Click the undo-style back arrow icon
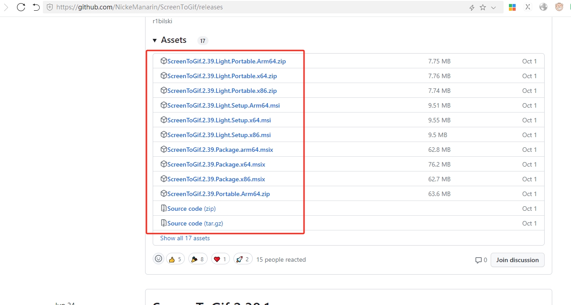This screenshot has width=571, height=305. [x=36, y=7]
